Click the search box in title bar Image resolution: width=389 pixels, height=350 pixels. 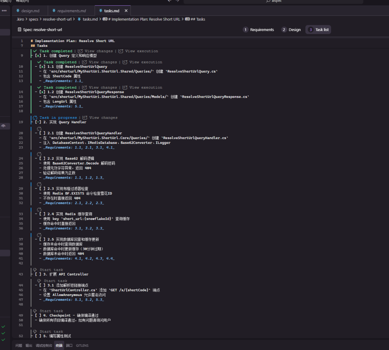pos(273,1)
